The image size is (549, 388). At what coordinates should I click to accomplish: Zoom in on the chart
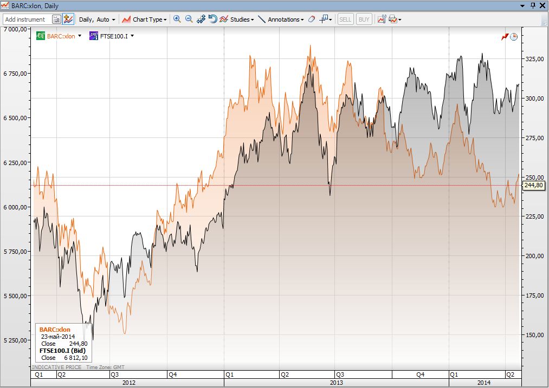click(177, 19)
